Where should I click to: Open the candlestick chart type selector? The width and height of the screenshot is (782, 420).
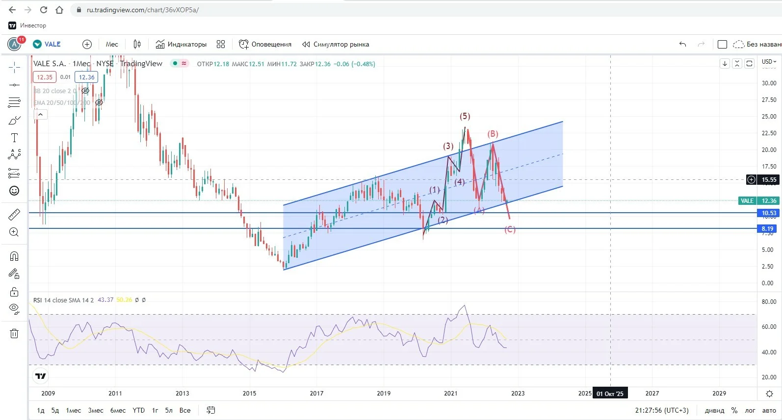tap(137, 44)
